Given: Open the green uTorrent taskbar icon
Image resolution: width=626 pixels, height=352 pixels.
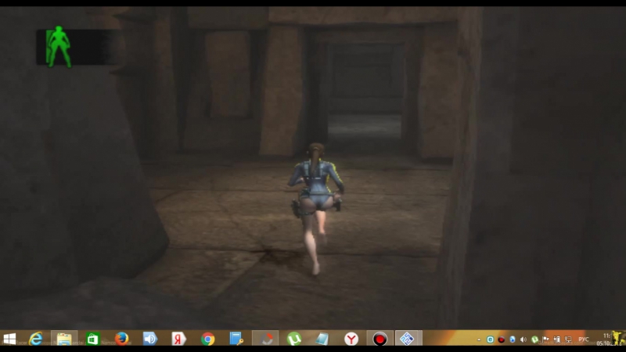Looking at the screenshot, I should (x=294, y=339).
